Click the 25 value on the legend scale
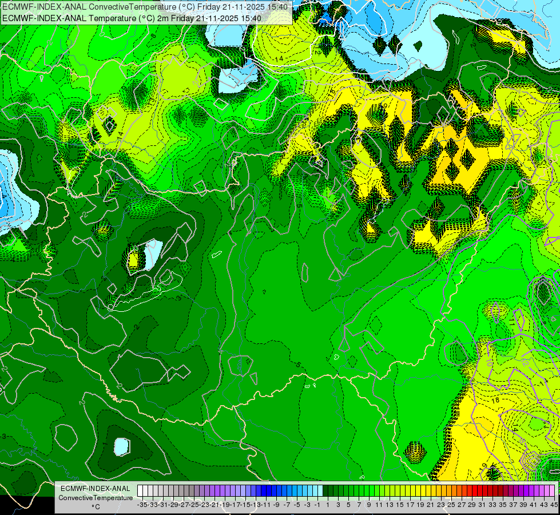Screen dimensions: 560x515 pyautogui.click(x=451, y=505)
